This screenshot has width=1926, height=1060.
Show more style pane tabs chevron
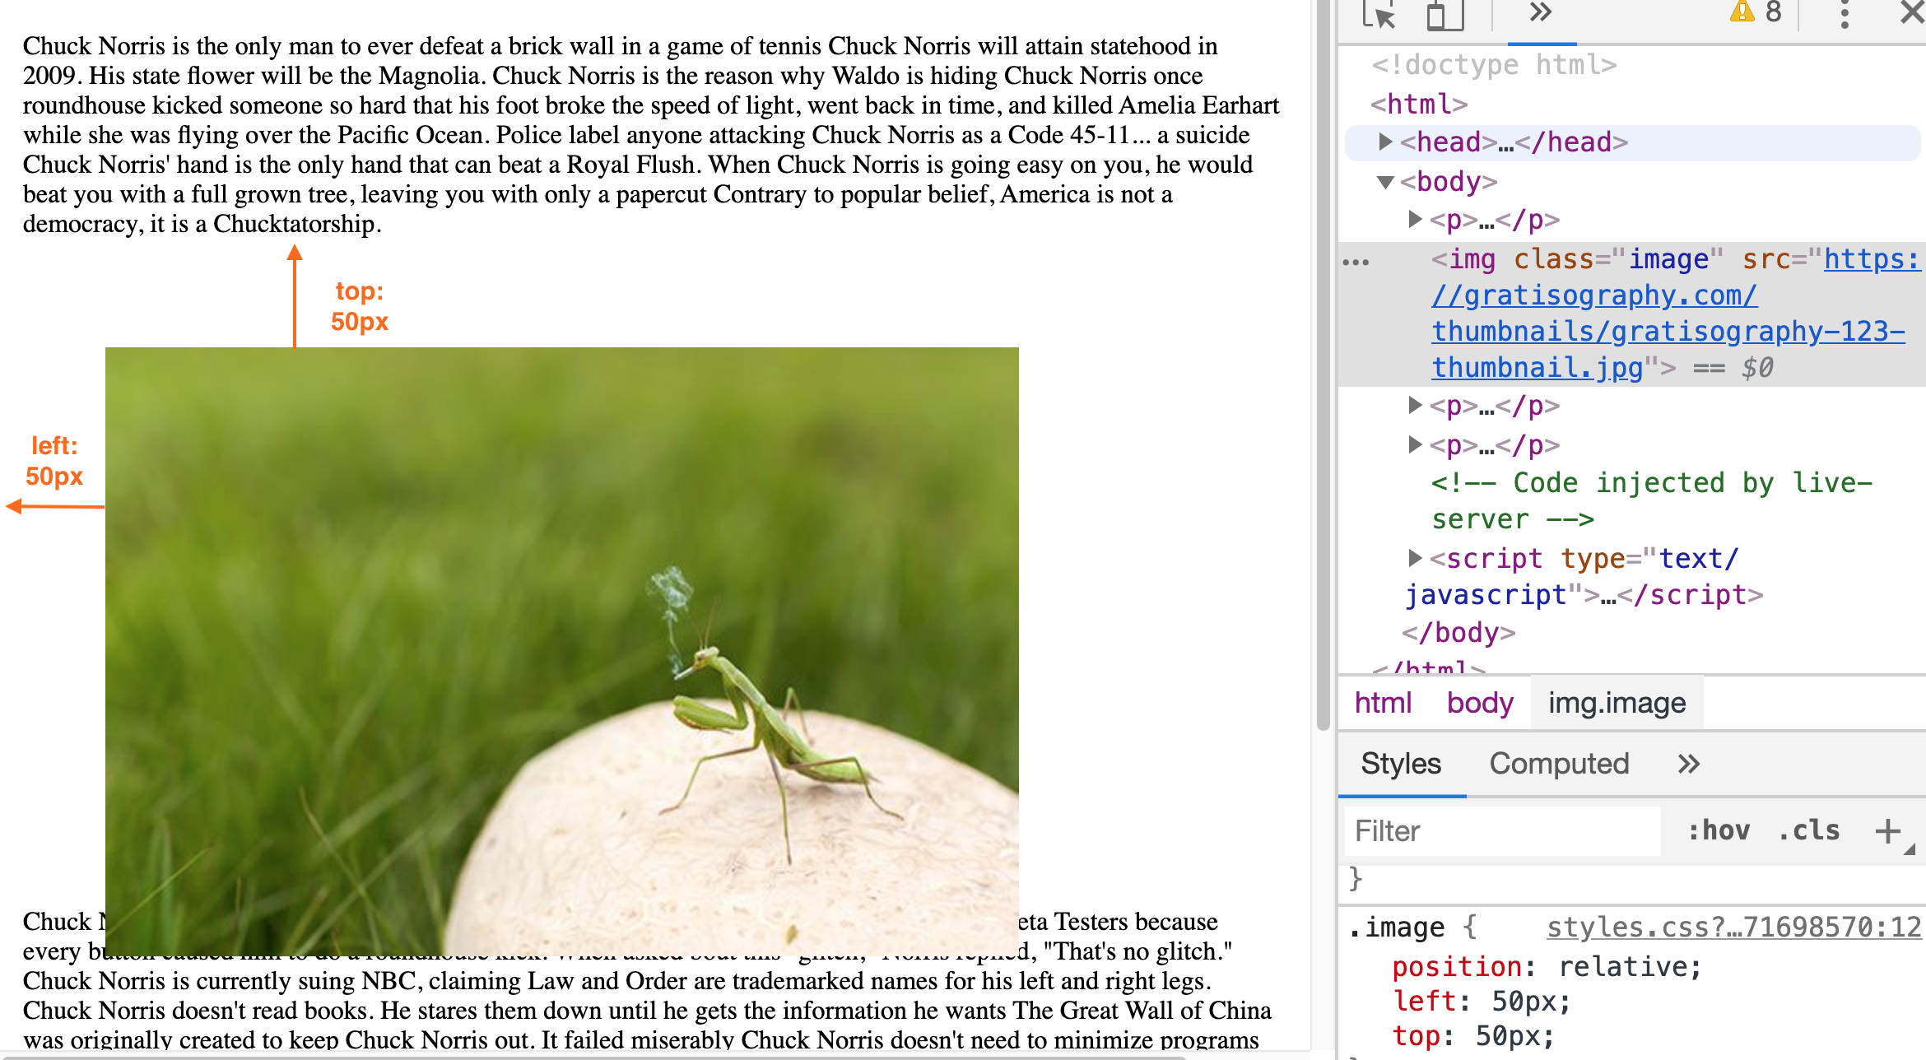tap(1688, 764)
